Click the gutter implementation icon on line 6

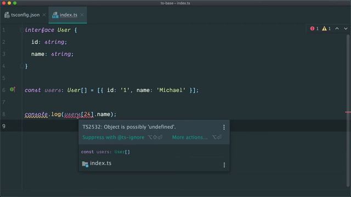point(13,90)
